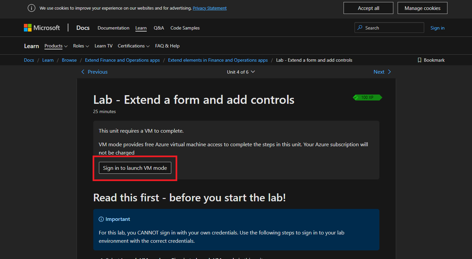The image size is (472, 259).
Task: Accept all cookies
Action: (x=368, y=8)
